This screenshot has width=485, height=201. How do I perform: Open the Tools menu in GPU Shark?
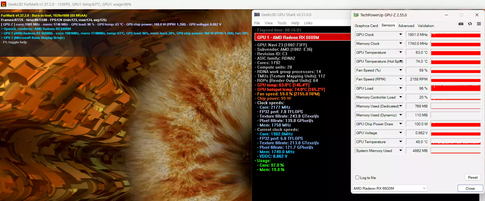point(282,23)
